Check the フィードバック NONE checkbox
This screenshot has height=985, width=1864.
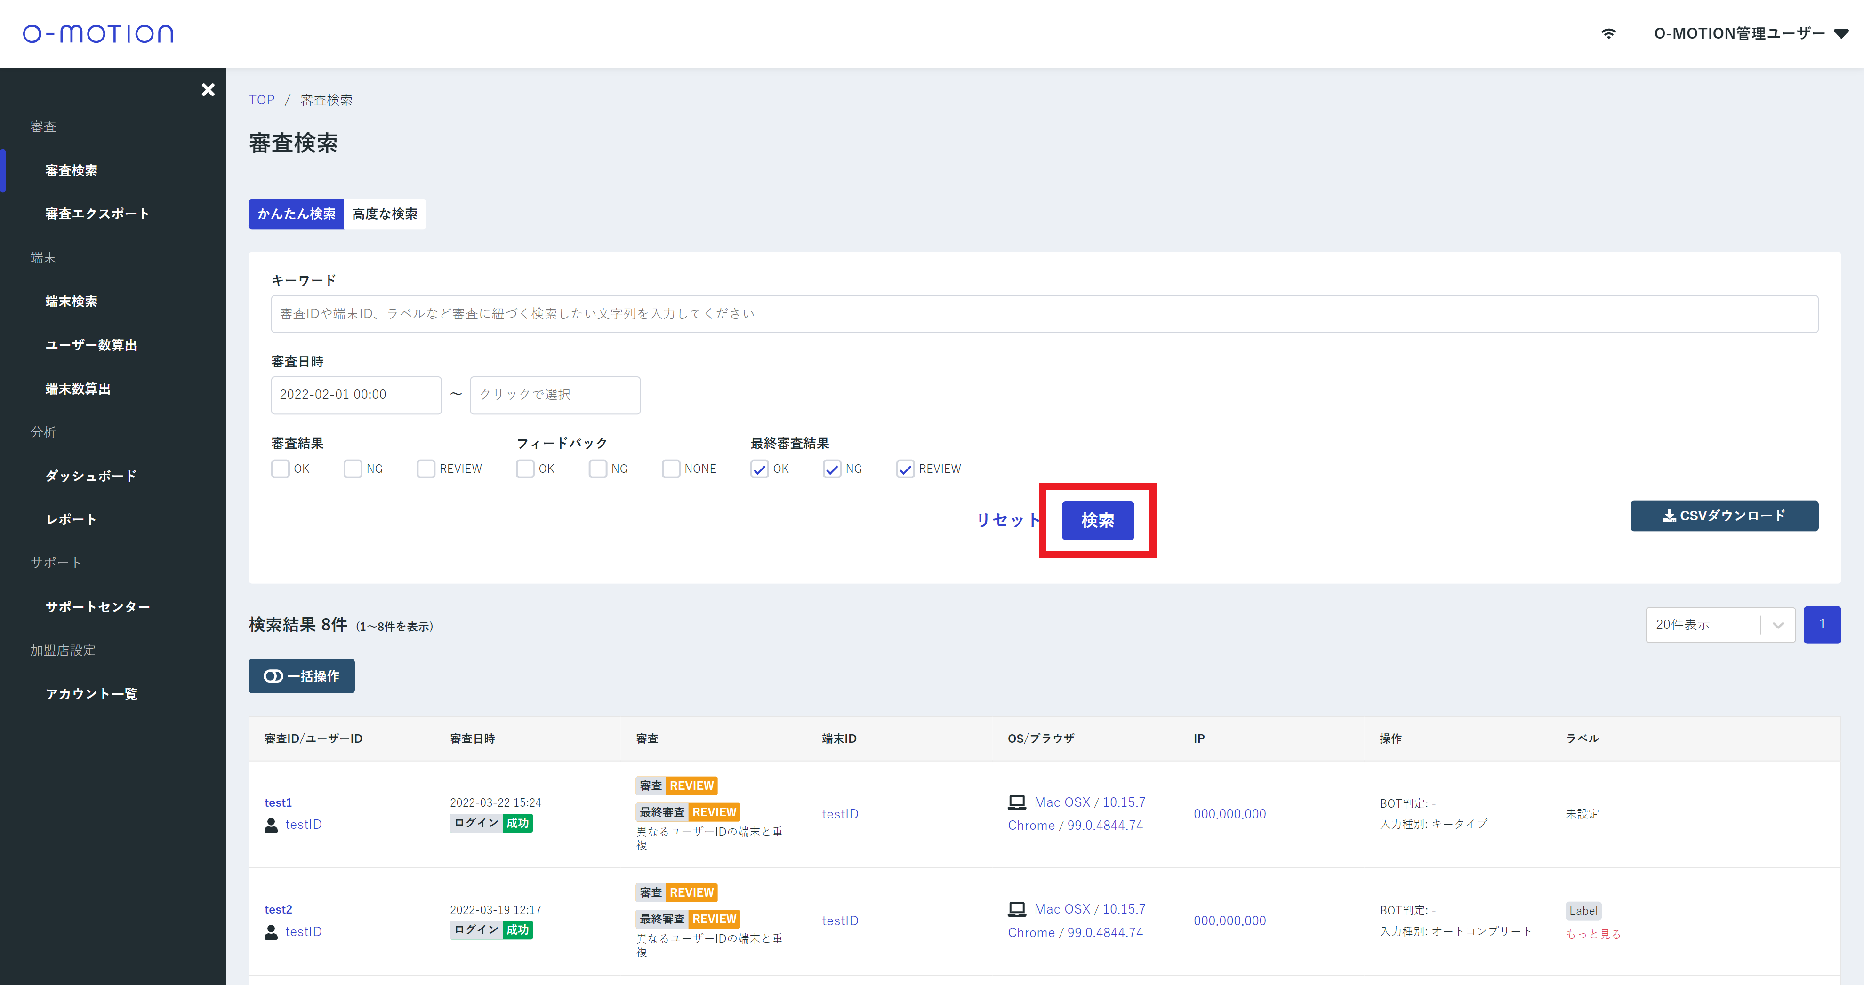671,469
